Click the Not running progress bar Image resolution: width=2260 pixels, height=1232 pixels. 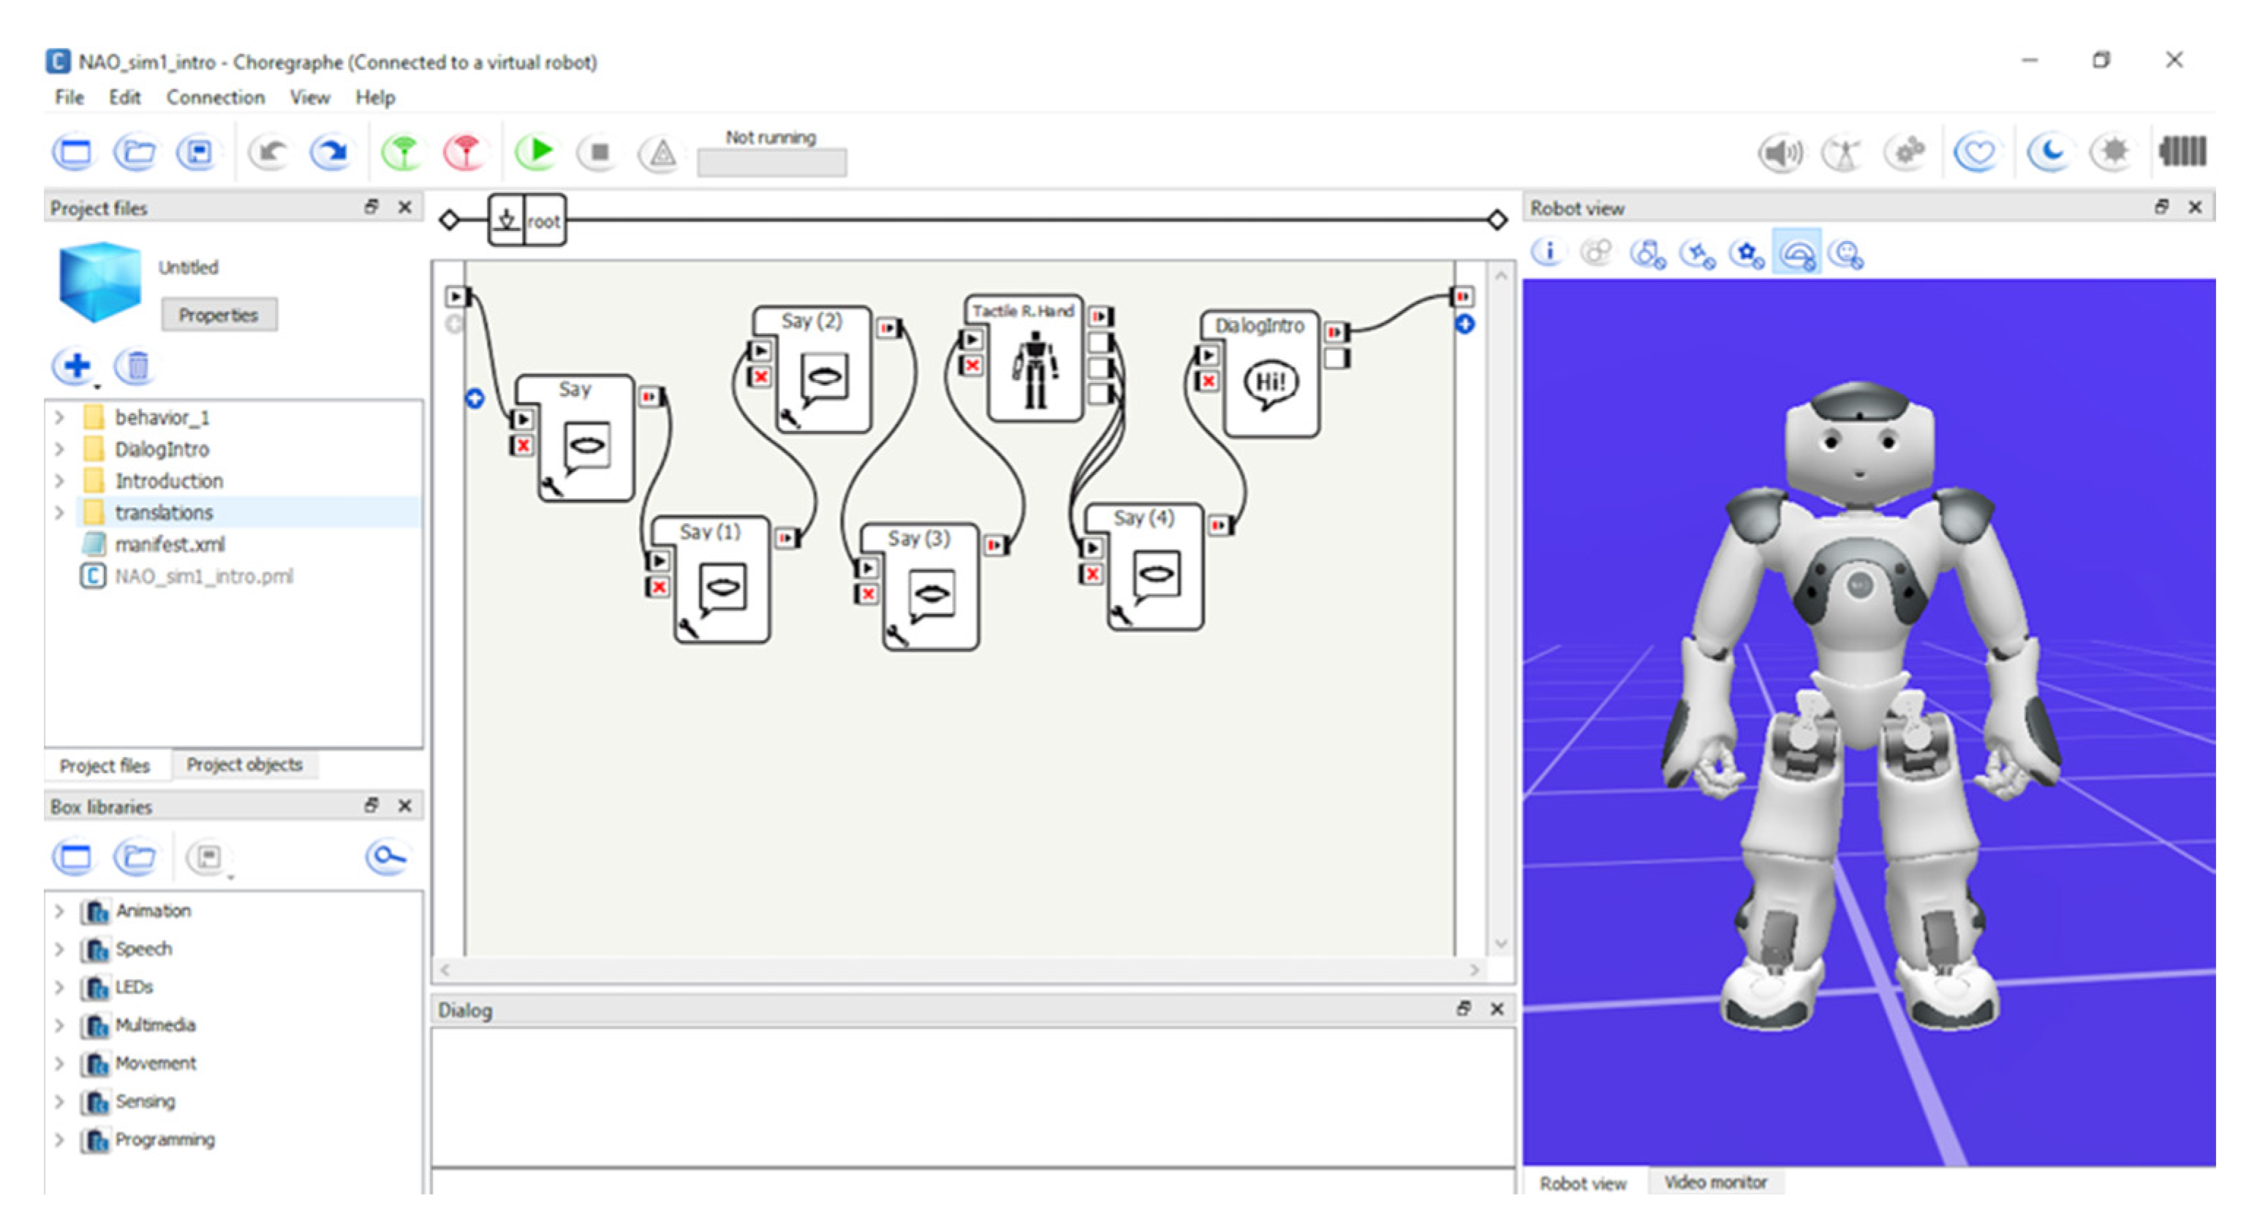coord(772,163)
